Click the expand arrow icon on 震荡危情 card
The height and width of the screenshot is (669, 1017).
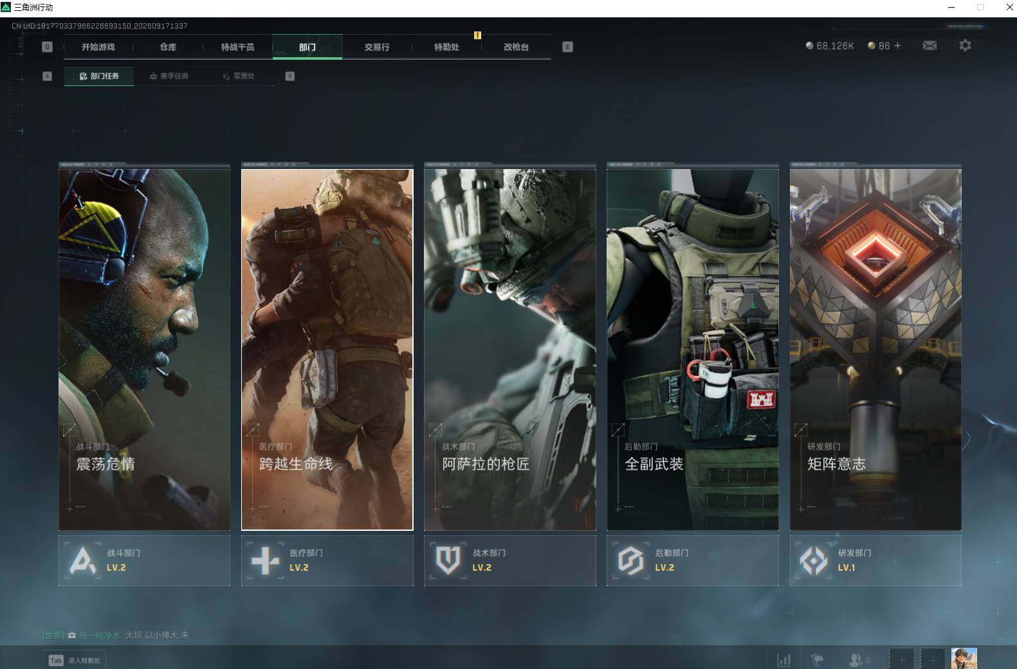click(x=69, y=429)
